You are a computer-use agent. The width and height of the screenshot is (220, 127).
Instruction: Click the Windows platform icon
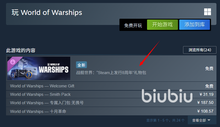207,12
